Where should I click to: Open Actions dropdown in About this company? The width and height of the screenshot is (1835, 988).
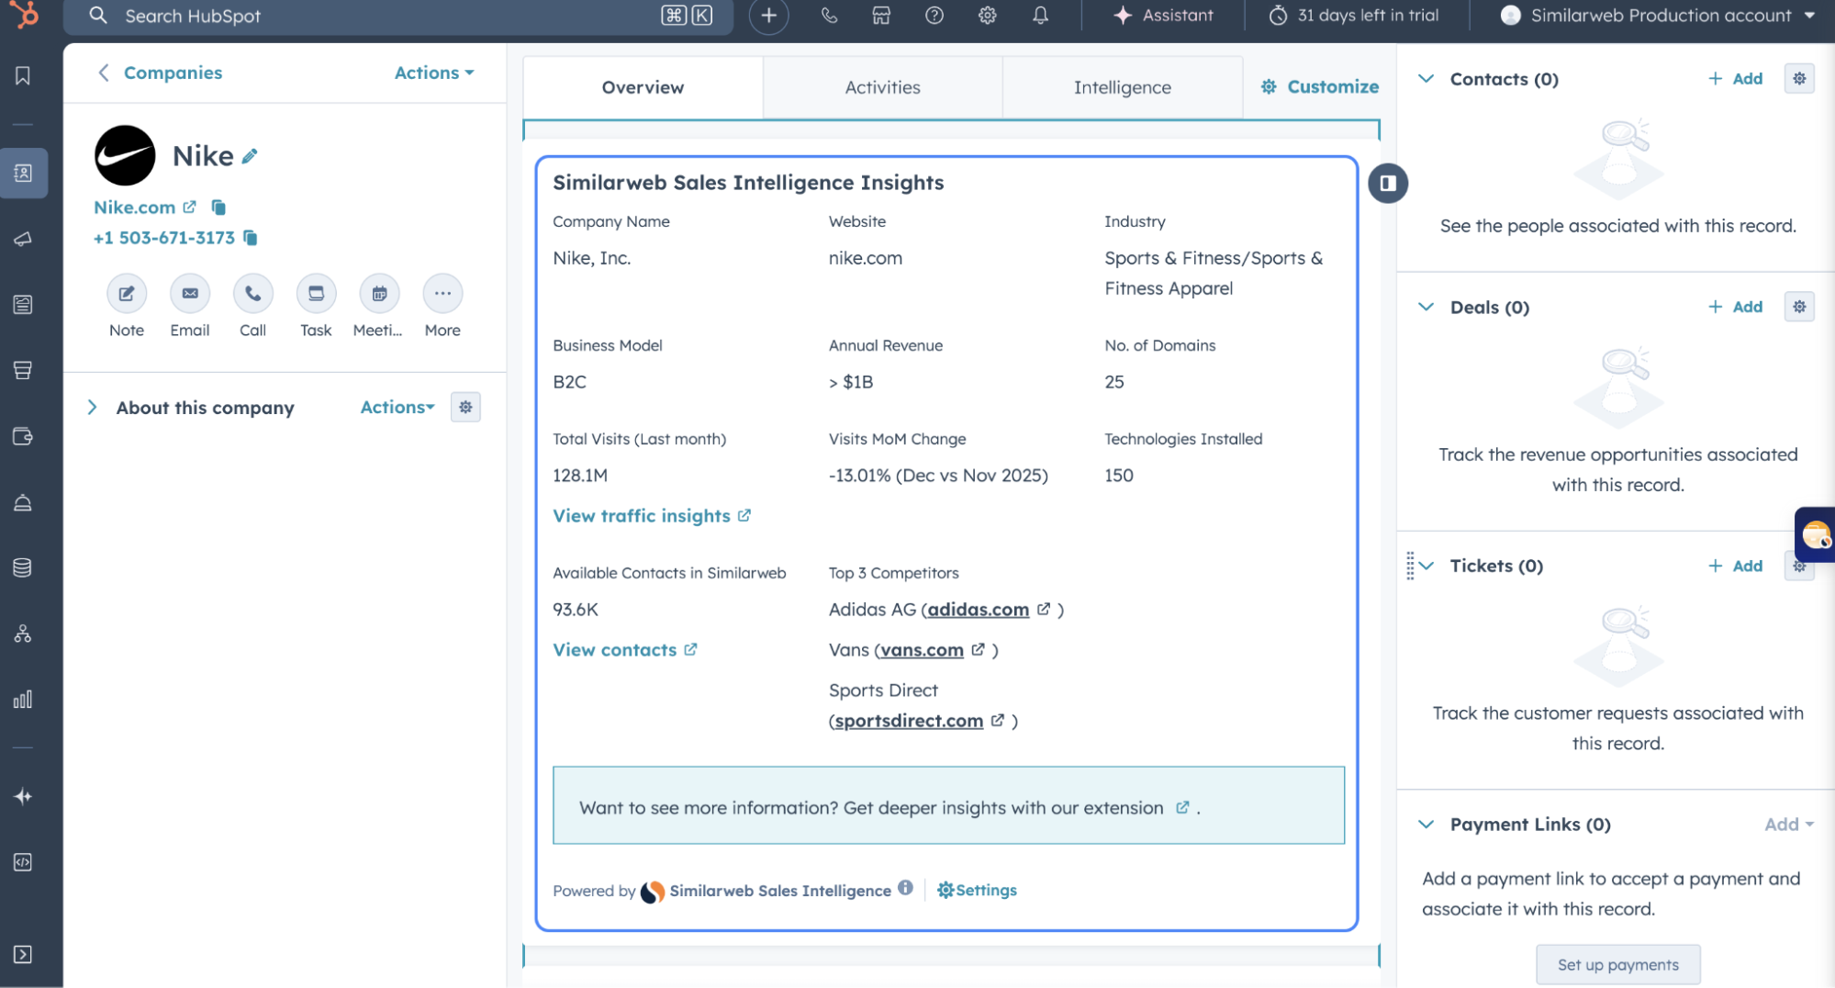pos(397,407)
